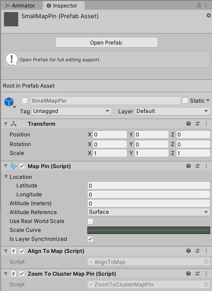The height and width of the screenshot is (291, 212).
Task: Click the Map Pin script icon
Action: tap(14, 166)
